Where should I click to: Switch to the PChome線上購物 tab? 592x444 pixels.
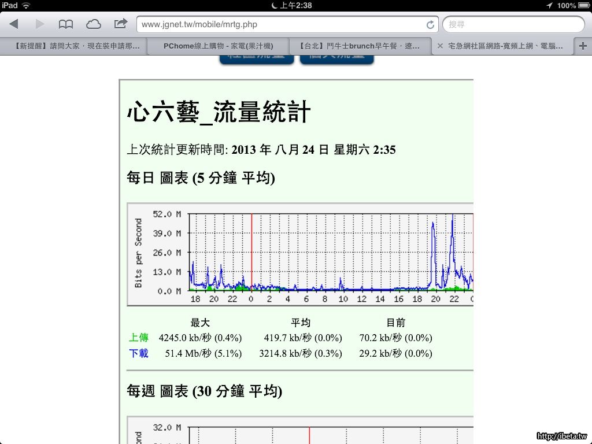[x=218, y=46]
